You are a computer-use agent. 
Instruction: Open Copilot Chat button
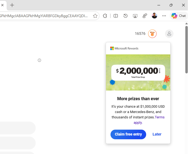(179, 16)
